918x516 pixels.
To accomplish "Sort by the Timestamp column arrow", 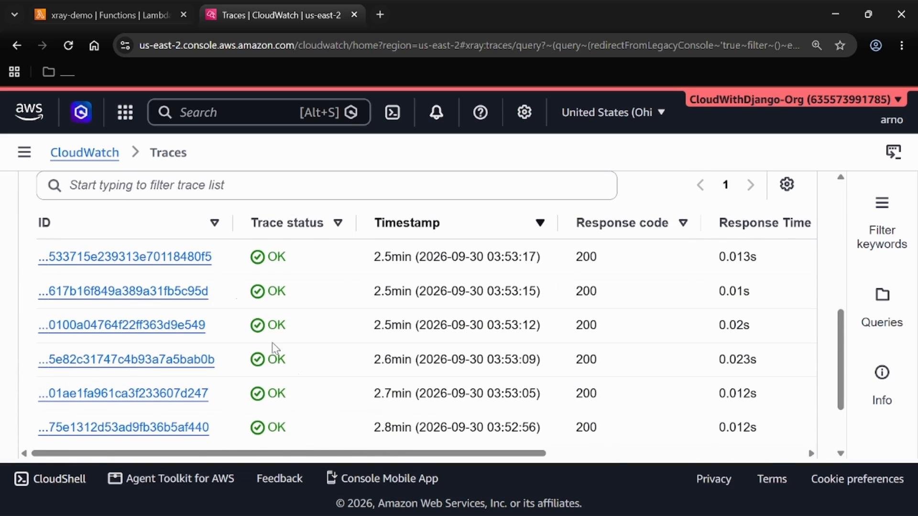I will [x=540, y=223].
